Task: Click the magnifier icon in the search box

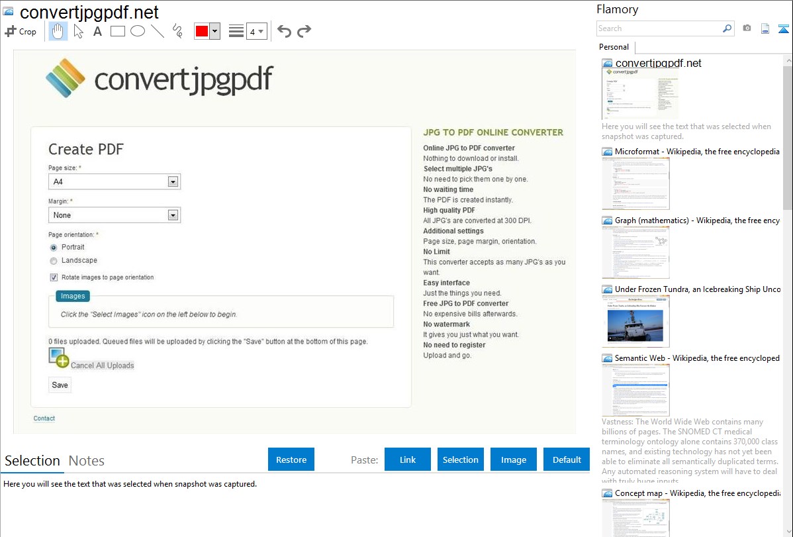Action: (727, 28)
